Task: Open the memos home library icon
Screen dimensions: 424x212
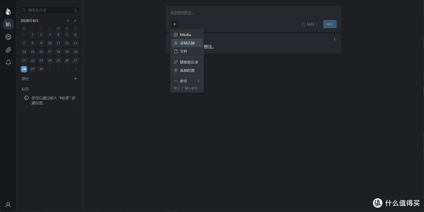Action: (8, 24)
